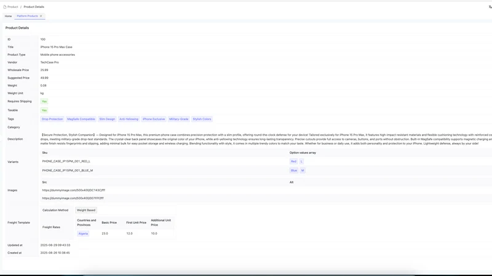Click the Freight Rates label
The height and width of the screenshot is (276, 492).
(x=51, y=228)
